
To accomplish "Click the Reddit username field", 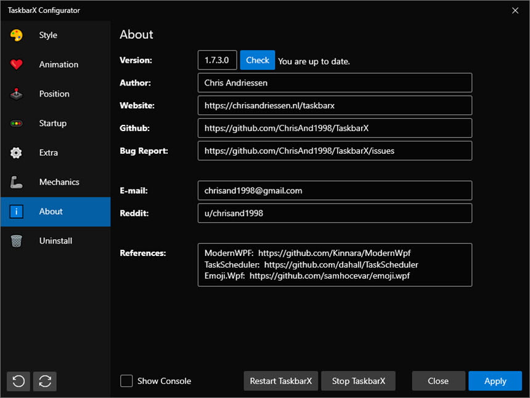I will coord(335,213).
